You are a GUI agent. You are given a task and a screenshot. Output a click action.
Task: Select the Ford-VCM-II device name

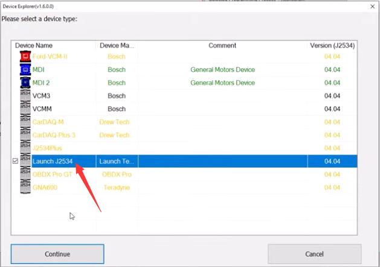click(x=50, y=57)
